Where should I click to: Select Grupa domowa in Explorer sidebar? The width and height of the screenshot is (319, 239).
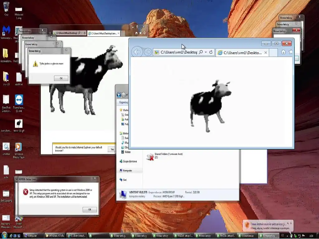pyautogui.click(x=128, y=162)
